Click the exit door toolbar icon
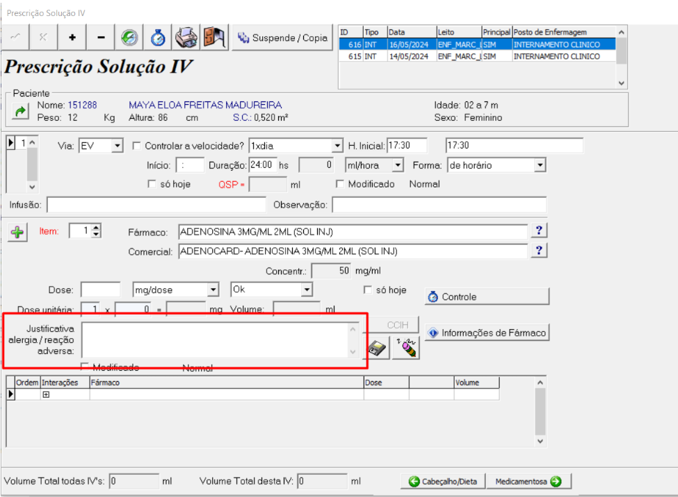 [214, 37]
